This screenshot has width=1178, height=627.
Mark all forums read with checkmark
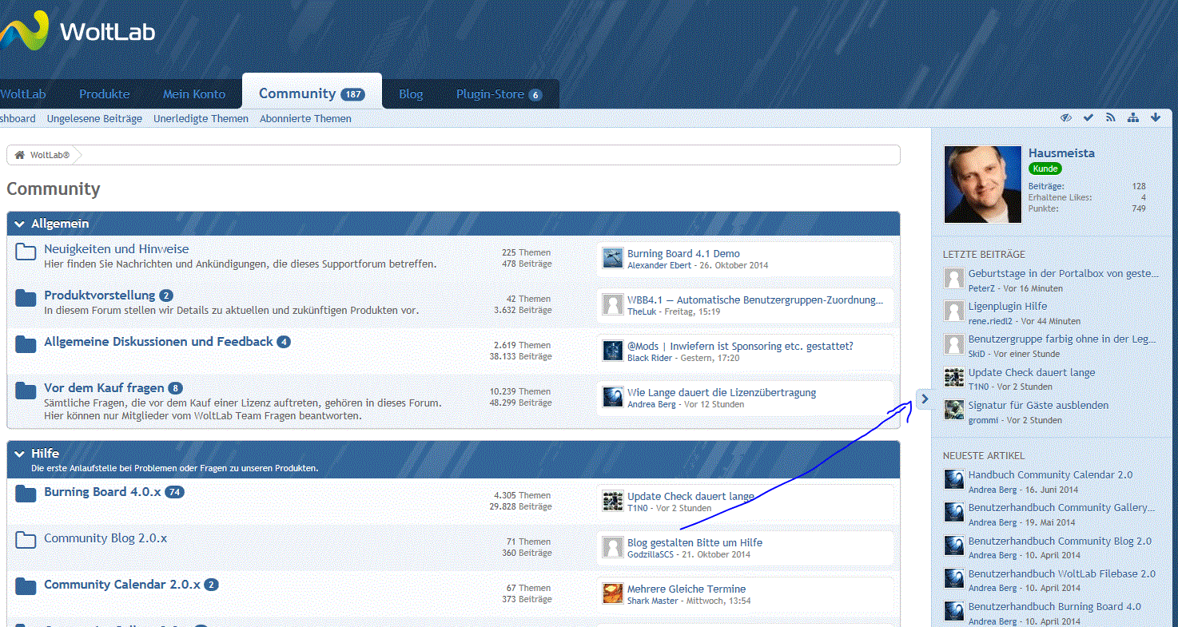point(1088,117)
